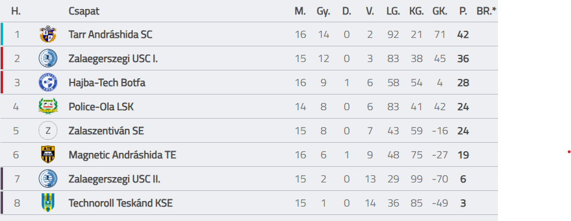Click the Police-Ola LSK green emblem

pyautogui.click(x=48, y=107)
